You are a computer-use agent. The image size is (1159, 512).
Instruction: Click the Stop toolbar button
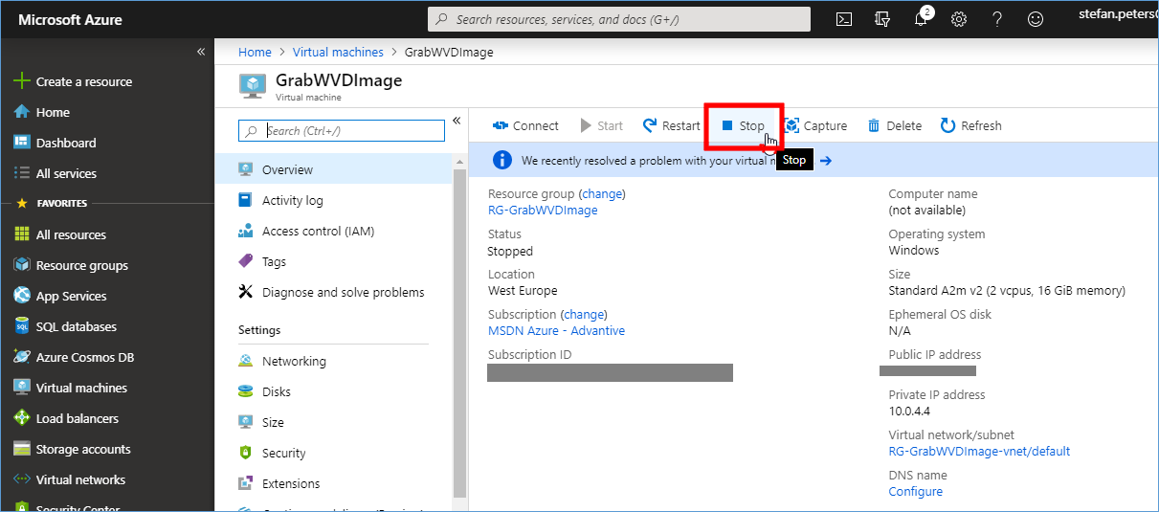(744, 125)
